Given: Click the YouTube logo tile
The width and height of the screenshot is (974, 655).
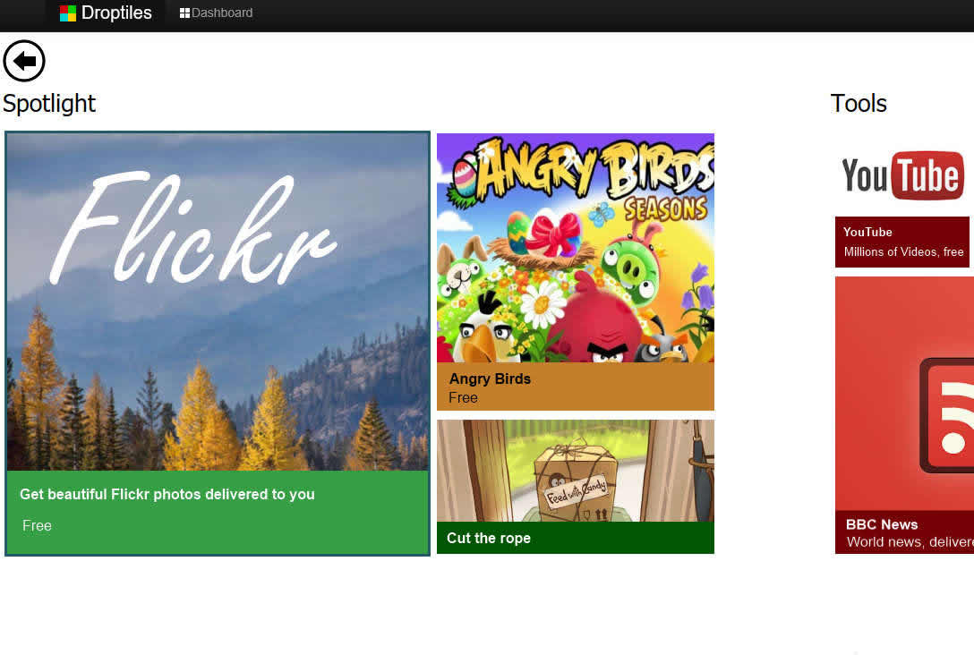Looking at the screenshot, I should pyautogui.click(x=902, y=175).
